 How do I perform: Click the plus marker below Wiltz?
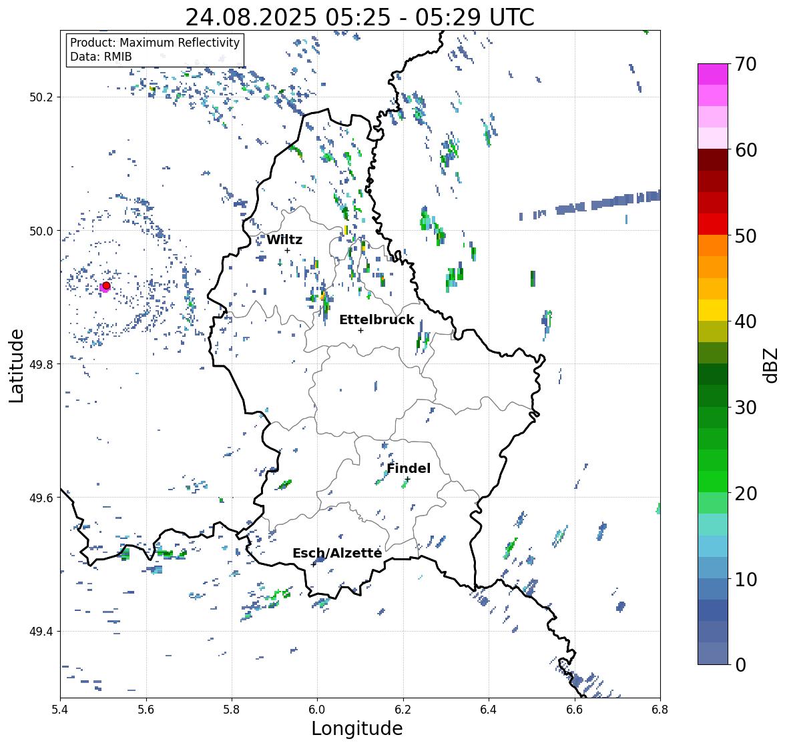coord(287,250)
